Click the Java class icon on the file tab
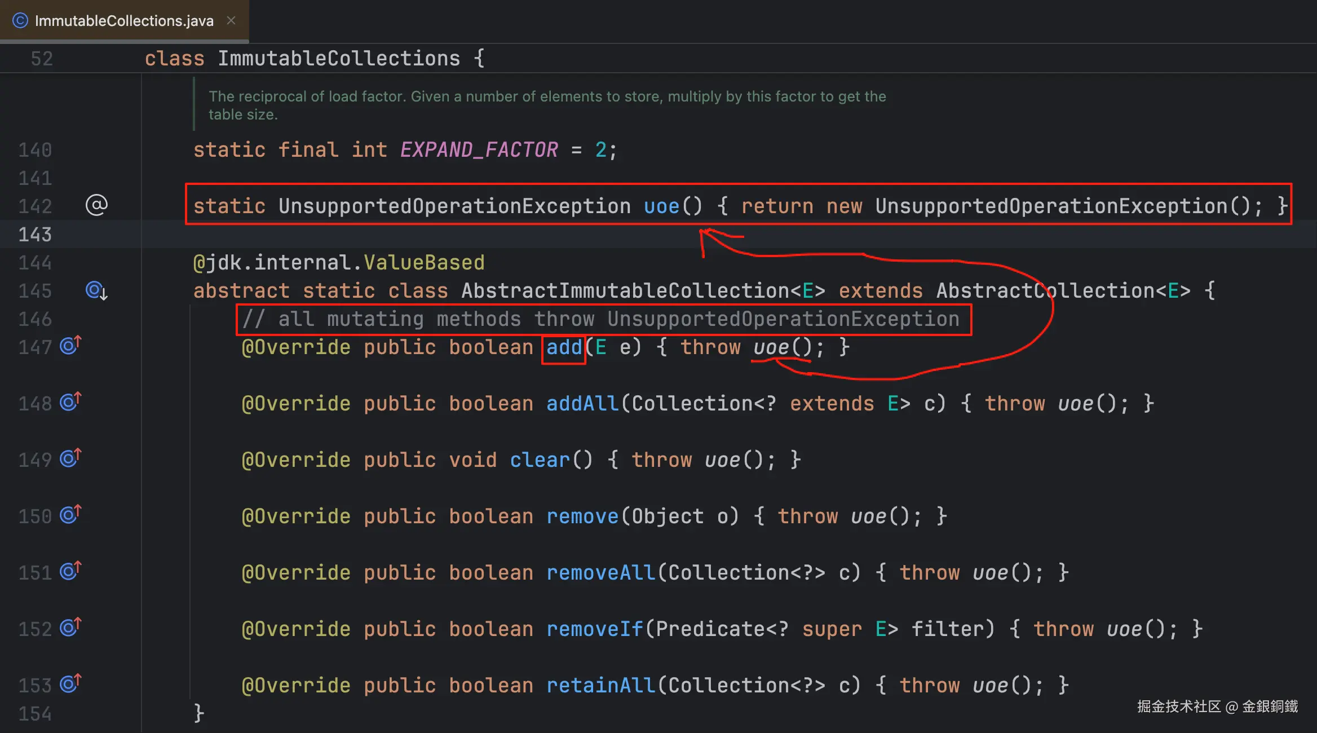Screen dimensions: 1317x733 click(x=20, y=21)
